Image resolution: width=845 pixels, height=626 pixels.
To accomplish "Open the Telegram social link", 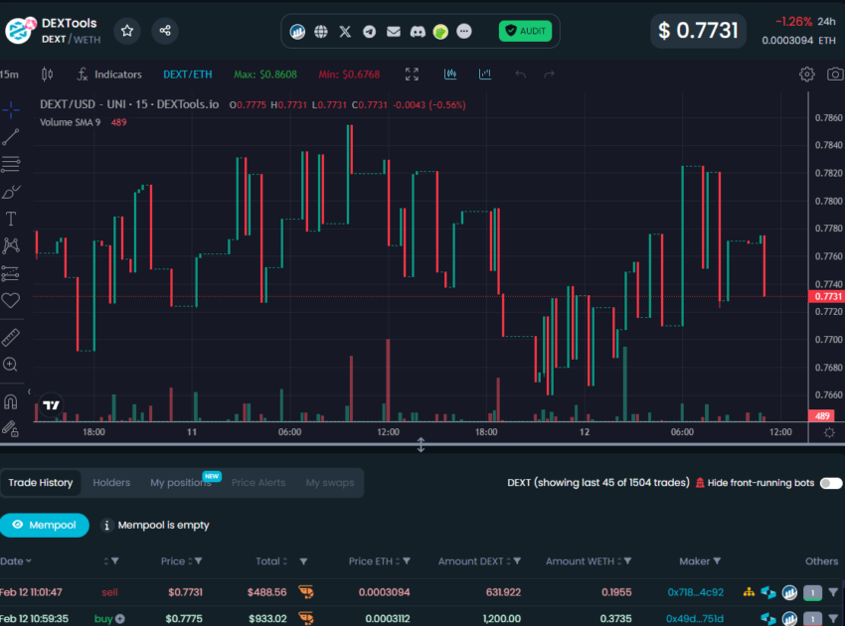I will (369, 31).
